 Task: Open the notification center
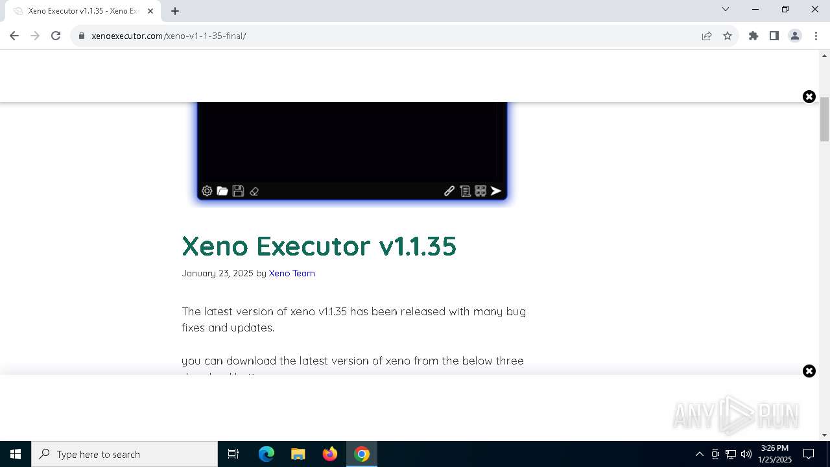(x=809, y=454)
